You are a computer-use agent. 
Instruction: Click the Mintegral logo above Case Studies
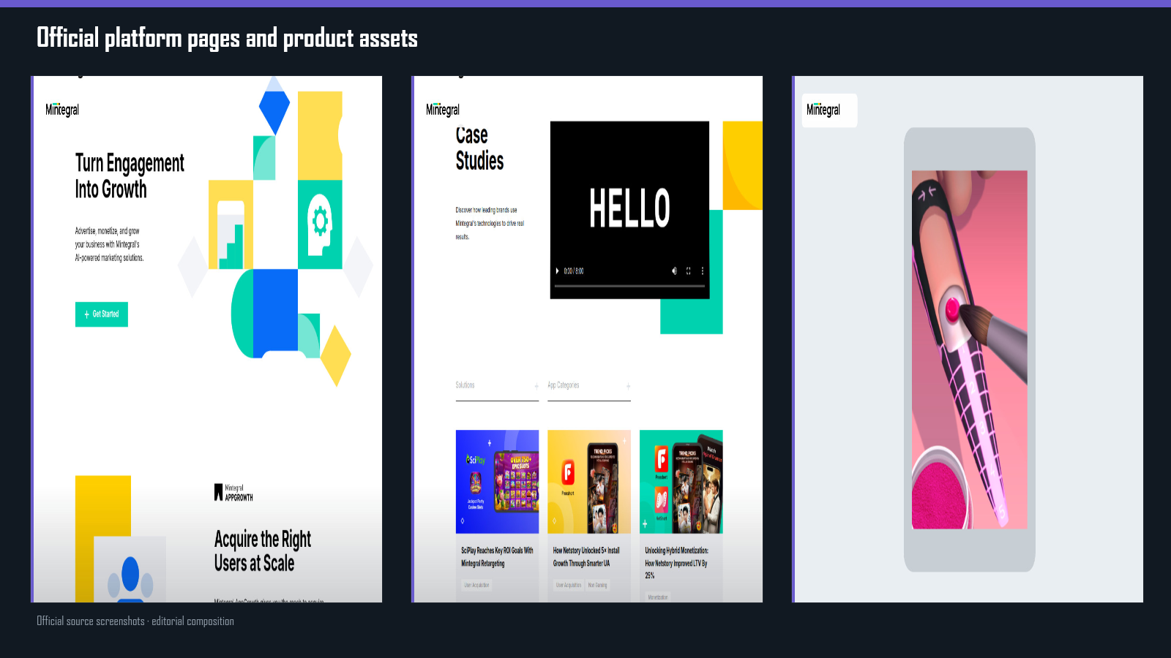(443, 110)
